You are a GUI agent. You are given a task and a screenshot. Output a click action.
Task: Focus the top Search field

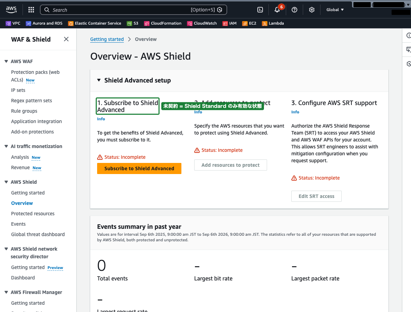[x=134, y=10]
